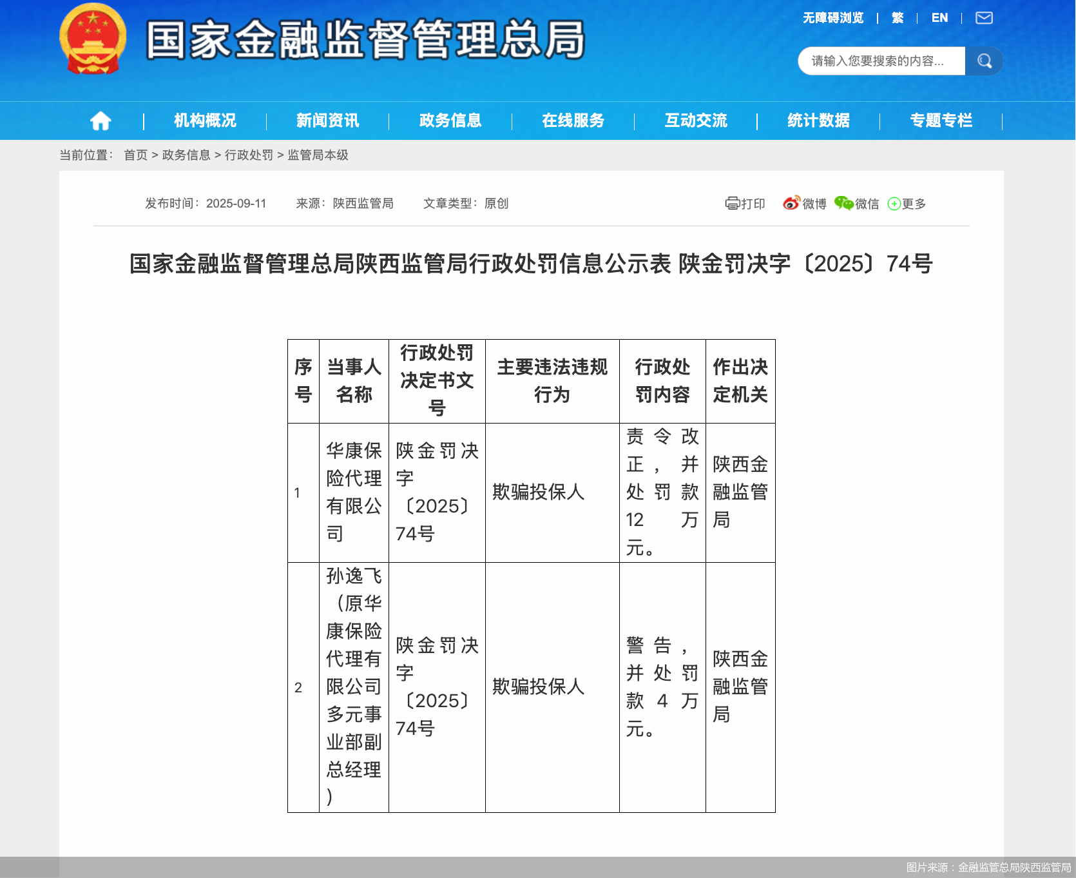Click the 行政处罚内容 table header
1076x878 pixels.
point(662,381)
